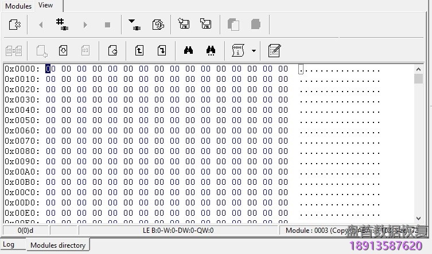This screenshot has height=254, width=432.
Task: Switch to the Modules tab
Action: coord(18,6)
